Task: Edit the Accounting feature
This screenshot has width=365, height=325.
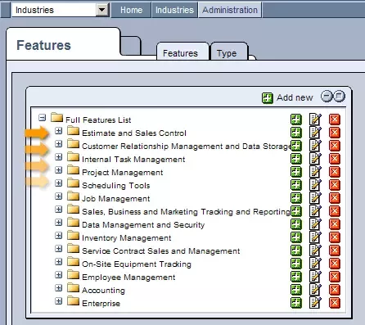Action: (315, 290)
